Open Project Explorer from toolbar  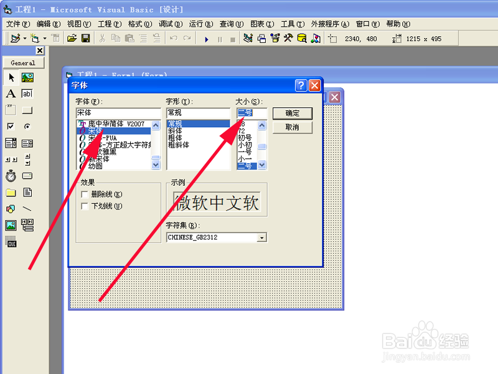click(248, 39)
